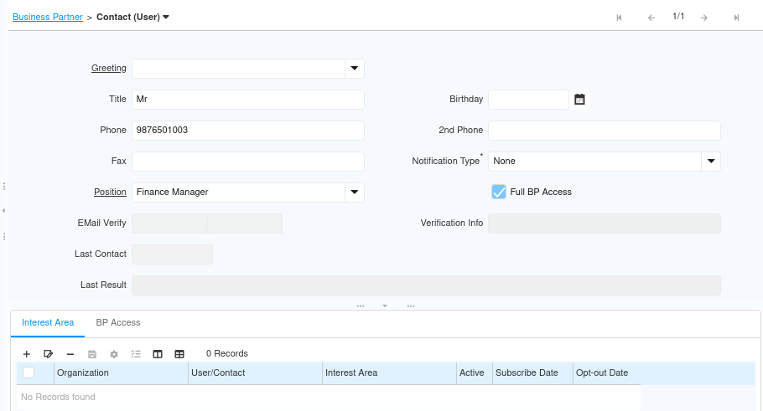The width and height of the screenshot is (763, 411).
Task: Click the delete (minus) icon in detail toolbar
Action: (x=70, y=354)
